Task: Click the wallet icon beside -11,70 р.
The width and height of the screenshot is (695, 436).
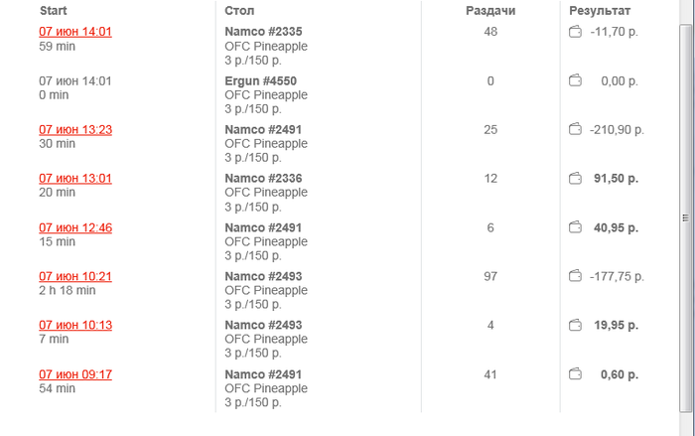Action: pyautogui.click(x=574, y=32)
